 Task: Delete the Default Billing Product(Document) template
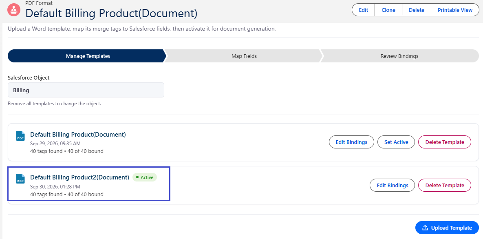[x=445, y=142]
